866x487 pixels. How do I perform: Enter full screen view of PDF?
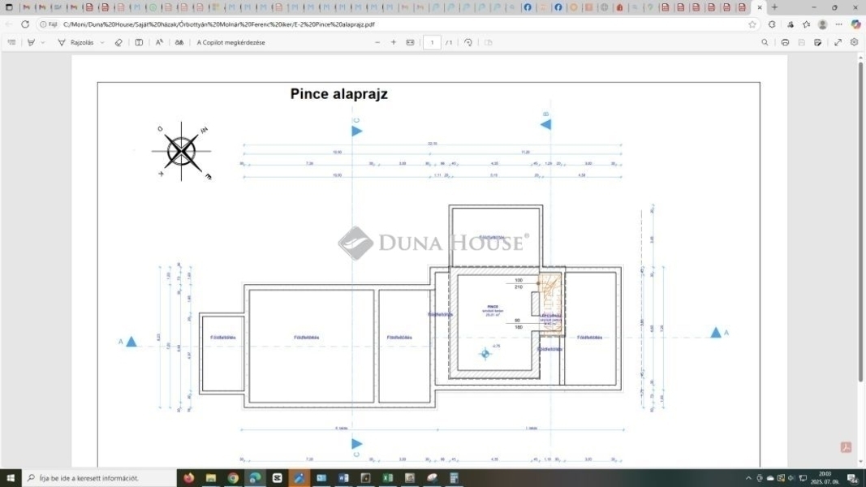[838, 42]
